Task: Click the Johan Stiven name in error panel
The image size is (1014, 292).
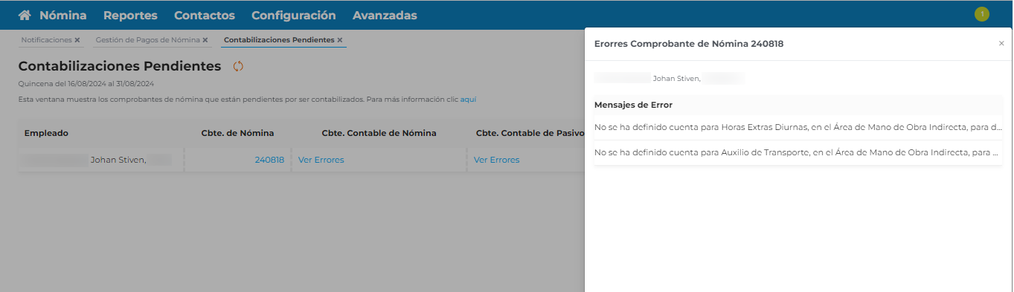Action: (x=676, y=78)
